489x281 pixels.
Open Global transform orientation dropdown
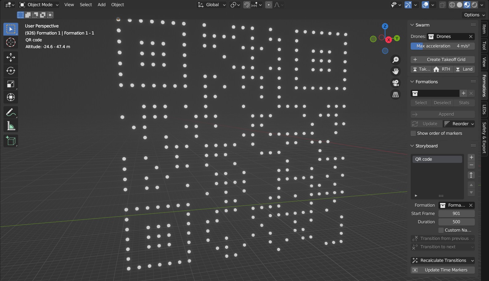212,5
